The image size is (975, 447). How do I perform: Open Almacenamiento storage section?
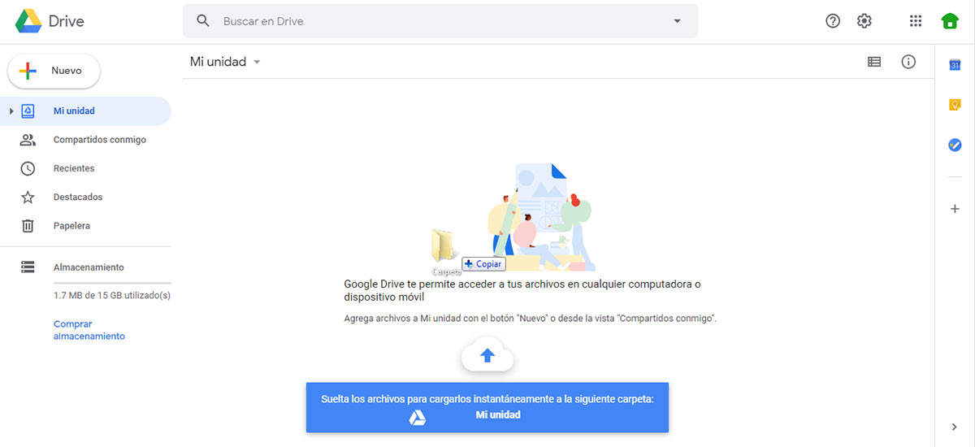tap(89, 267)
